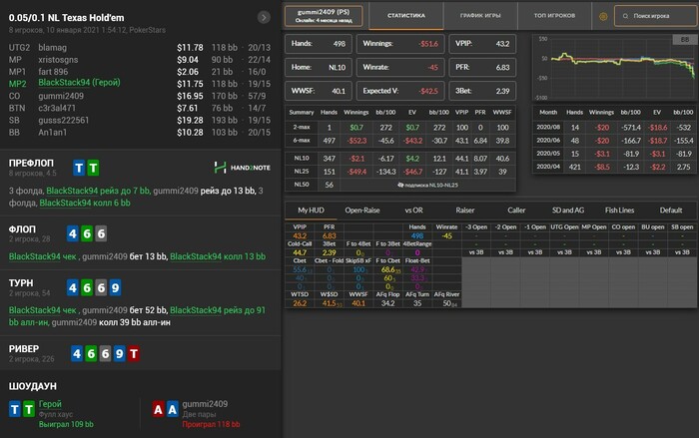Click the Winrate: -45 stat box
699x438 pixels.
pos(400,67)
